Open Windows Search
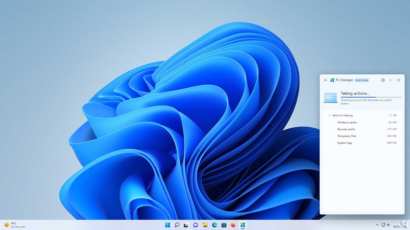This screenshot has height=230, width=410. [177, 225]
